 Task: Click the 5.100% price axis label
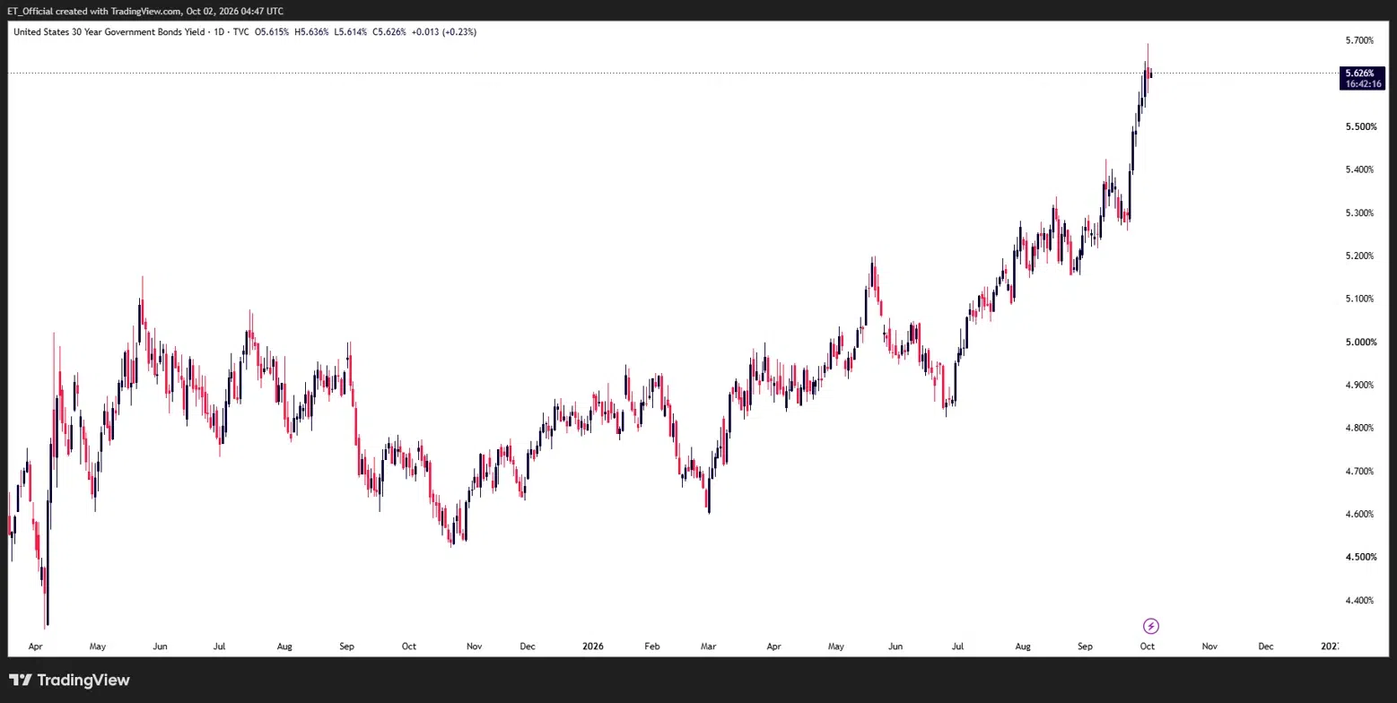pos(1360,299)
